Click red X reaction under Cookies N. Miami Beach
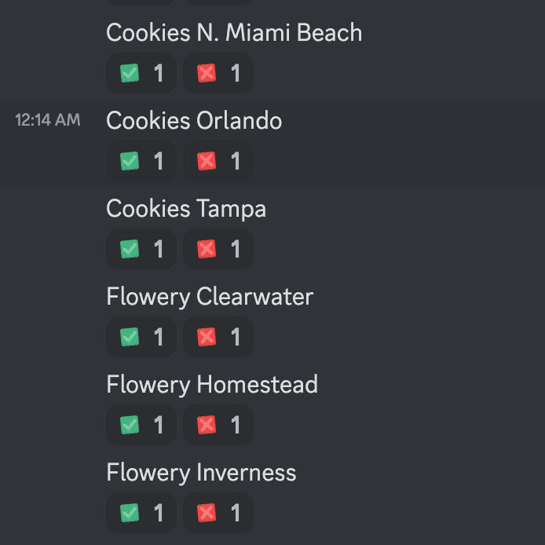The height and width of the screenshot is (545, 545). (x=218, y=73)
